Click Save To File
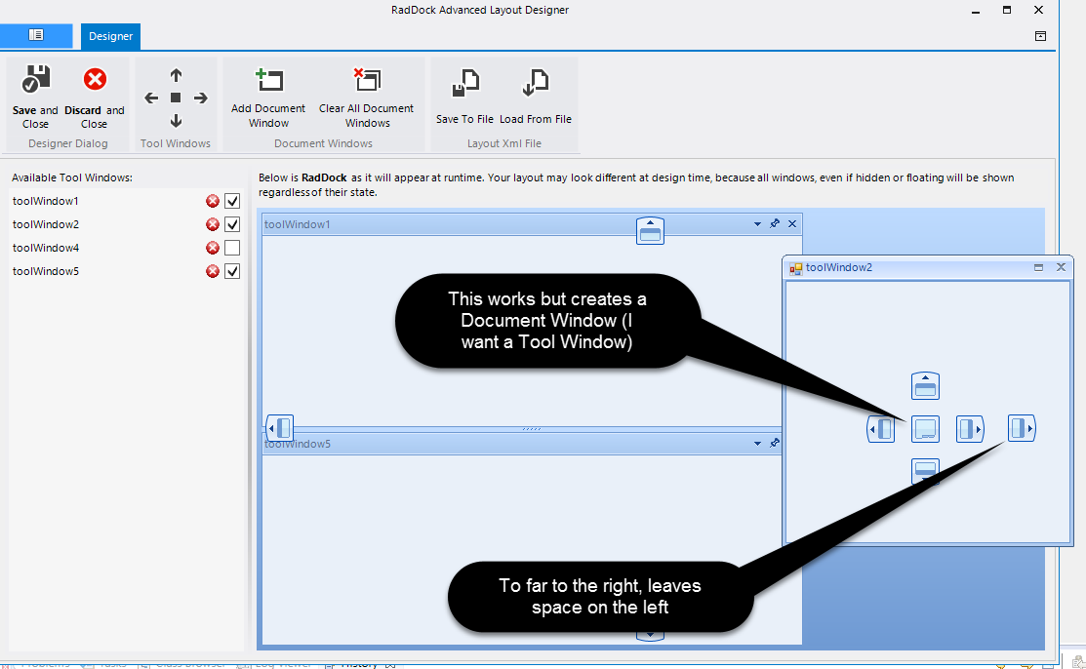The width and height of the screenshot is (1086, 669). 464,97
